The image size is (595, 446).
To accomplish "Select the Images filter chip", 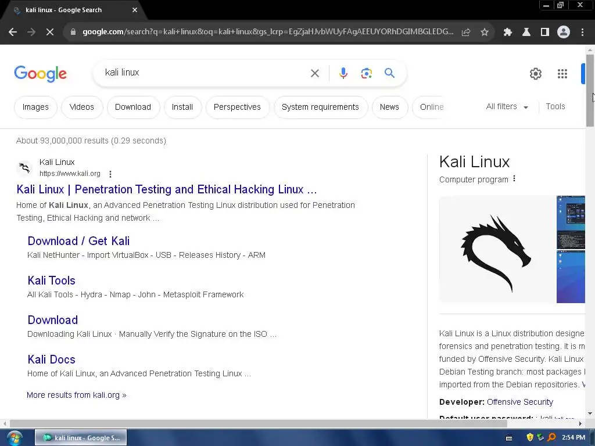I will [x=35, y=107].
